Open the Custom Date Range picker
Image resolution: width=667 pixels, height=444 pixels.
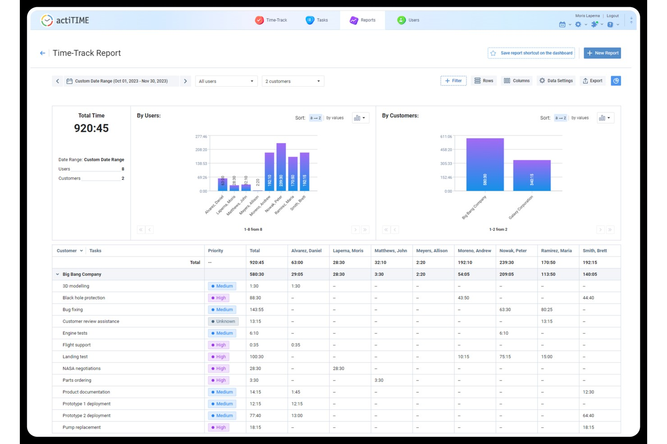click(x=121, y=81)
